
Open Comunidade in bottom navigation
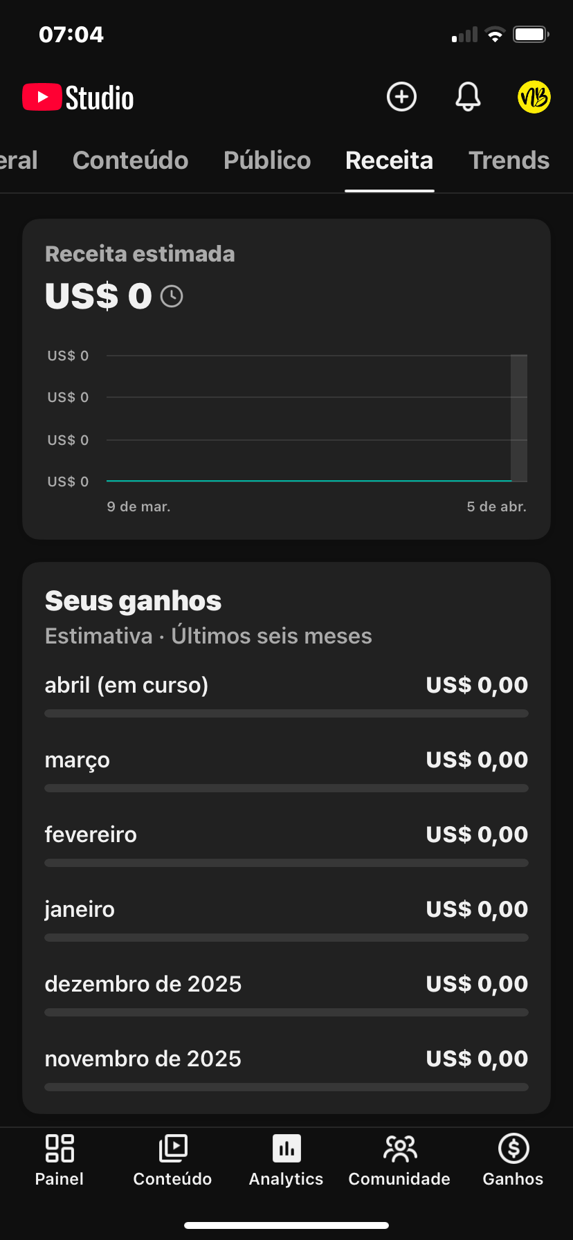(x=399, y=1160)
